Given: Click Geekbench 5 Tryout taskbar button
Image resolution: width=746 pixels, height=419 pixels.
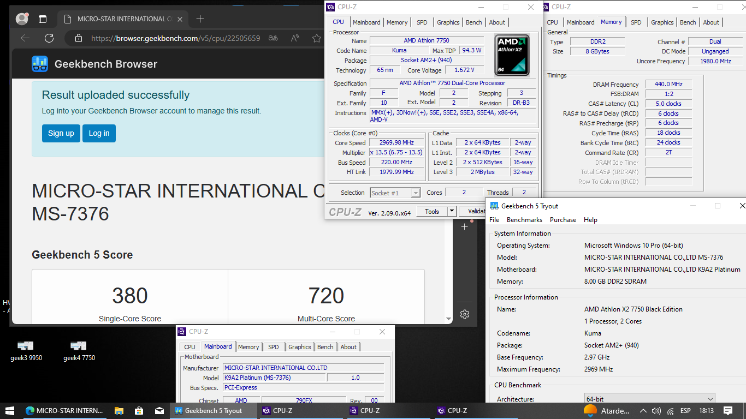Looking at the screenshot, I should [213, 411].
